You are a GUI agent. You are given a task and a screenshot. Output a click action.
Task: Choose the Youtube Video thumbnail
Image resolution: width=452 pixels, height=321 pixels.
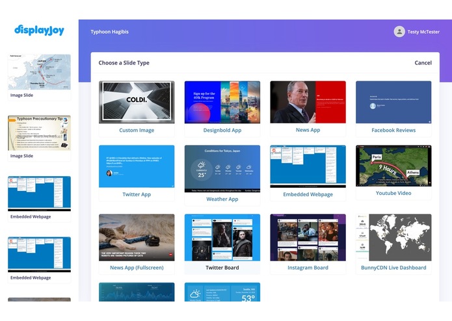[393, 166]
